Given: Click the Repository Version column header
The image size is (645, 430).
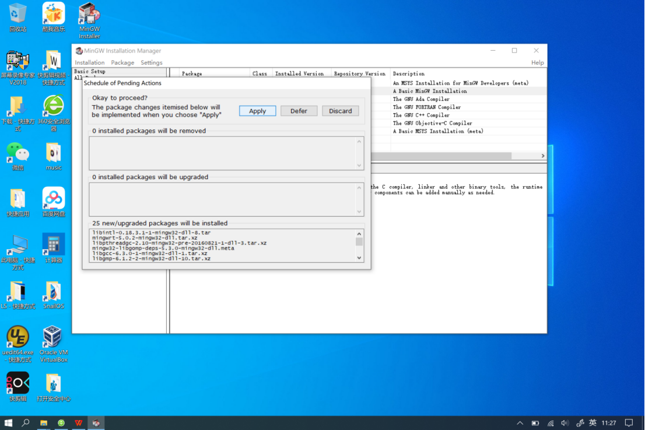Looking at the screenshot, I should click(359, 74).
